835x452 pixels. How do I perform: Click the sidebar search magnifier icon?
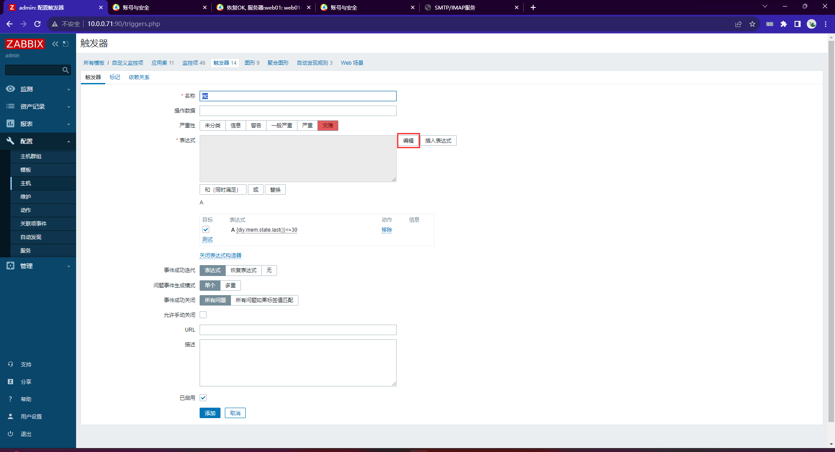pos(66,70)
